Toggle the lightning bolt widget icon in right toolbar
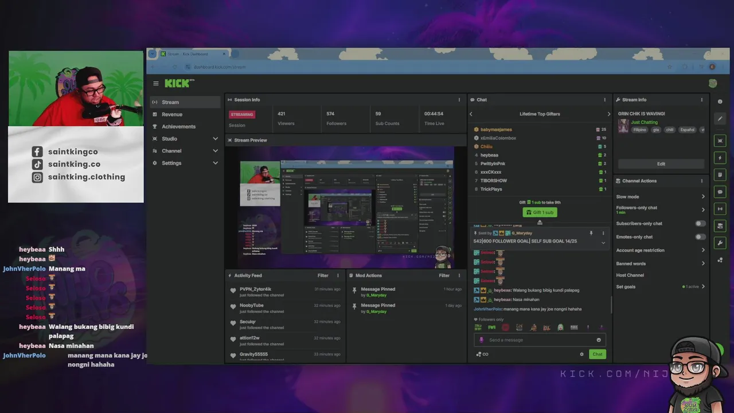Viewport: 734px width, 413px height. point(720,158)
